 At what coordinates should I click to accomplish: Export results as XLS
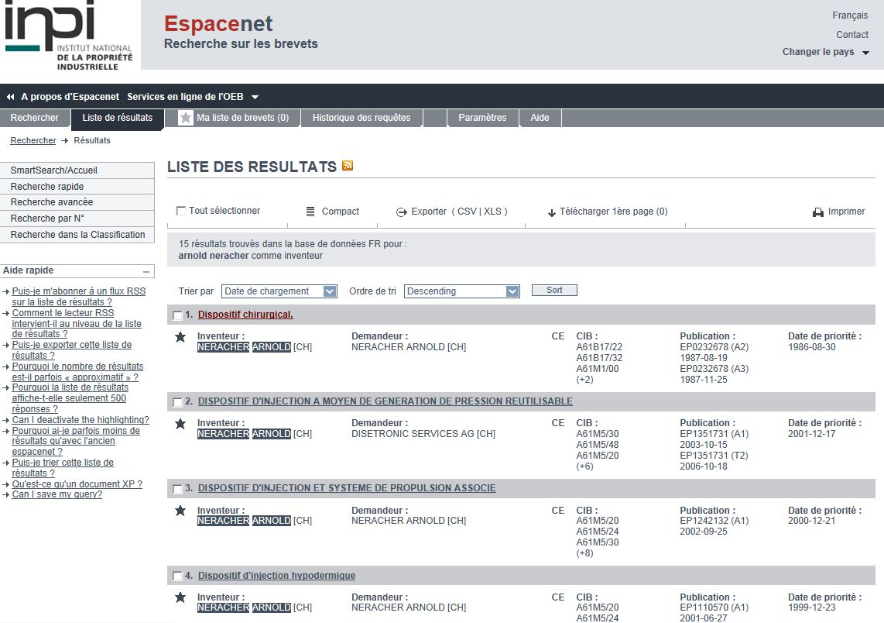pyautogui.click(x=492, y=212)
